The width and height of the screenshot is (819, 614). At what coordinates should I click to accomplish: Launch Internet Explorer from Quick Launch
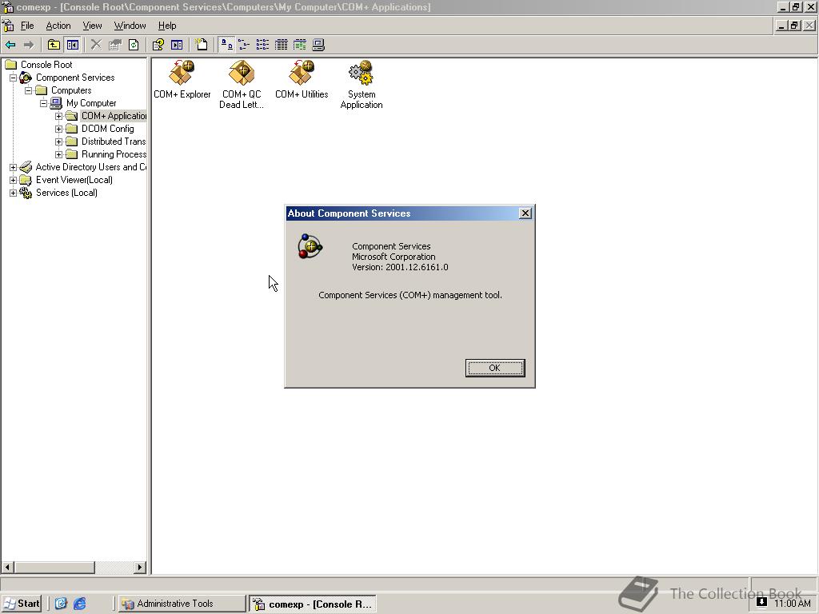(80, 604)
